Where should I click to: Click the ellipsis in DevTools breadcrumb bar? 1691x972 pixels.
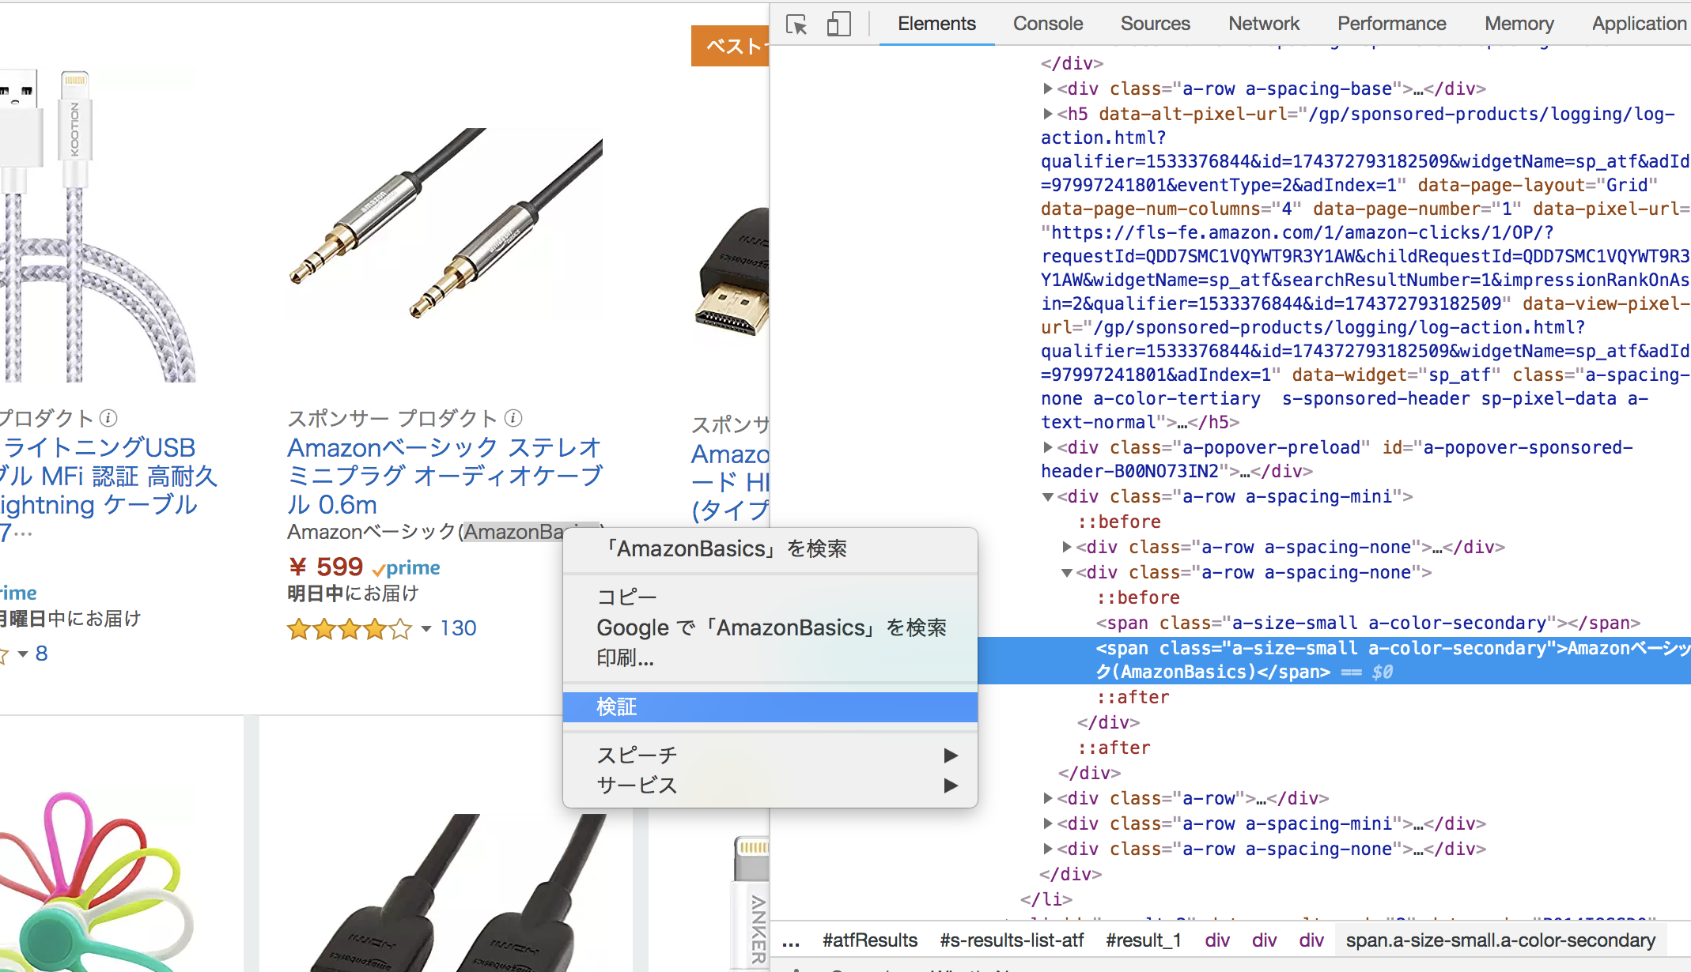click(791, 940)
